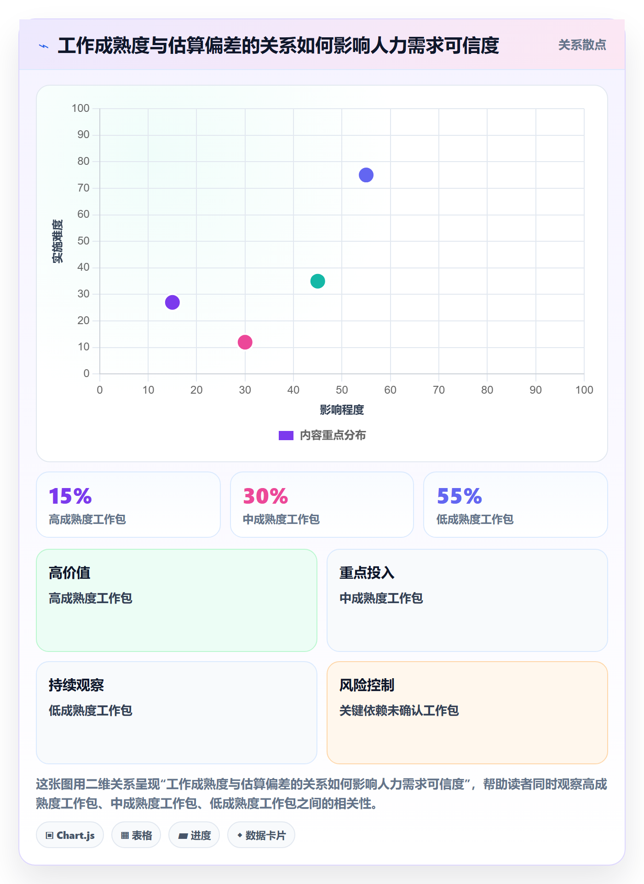Select the purple scatter point

(x=172, y=302)
